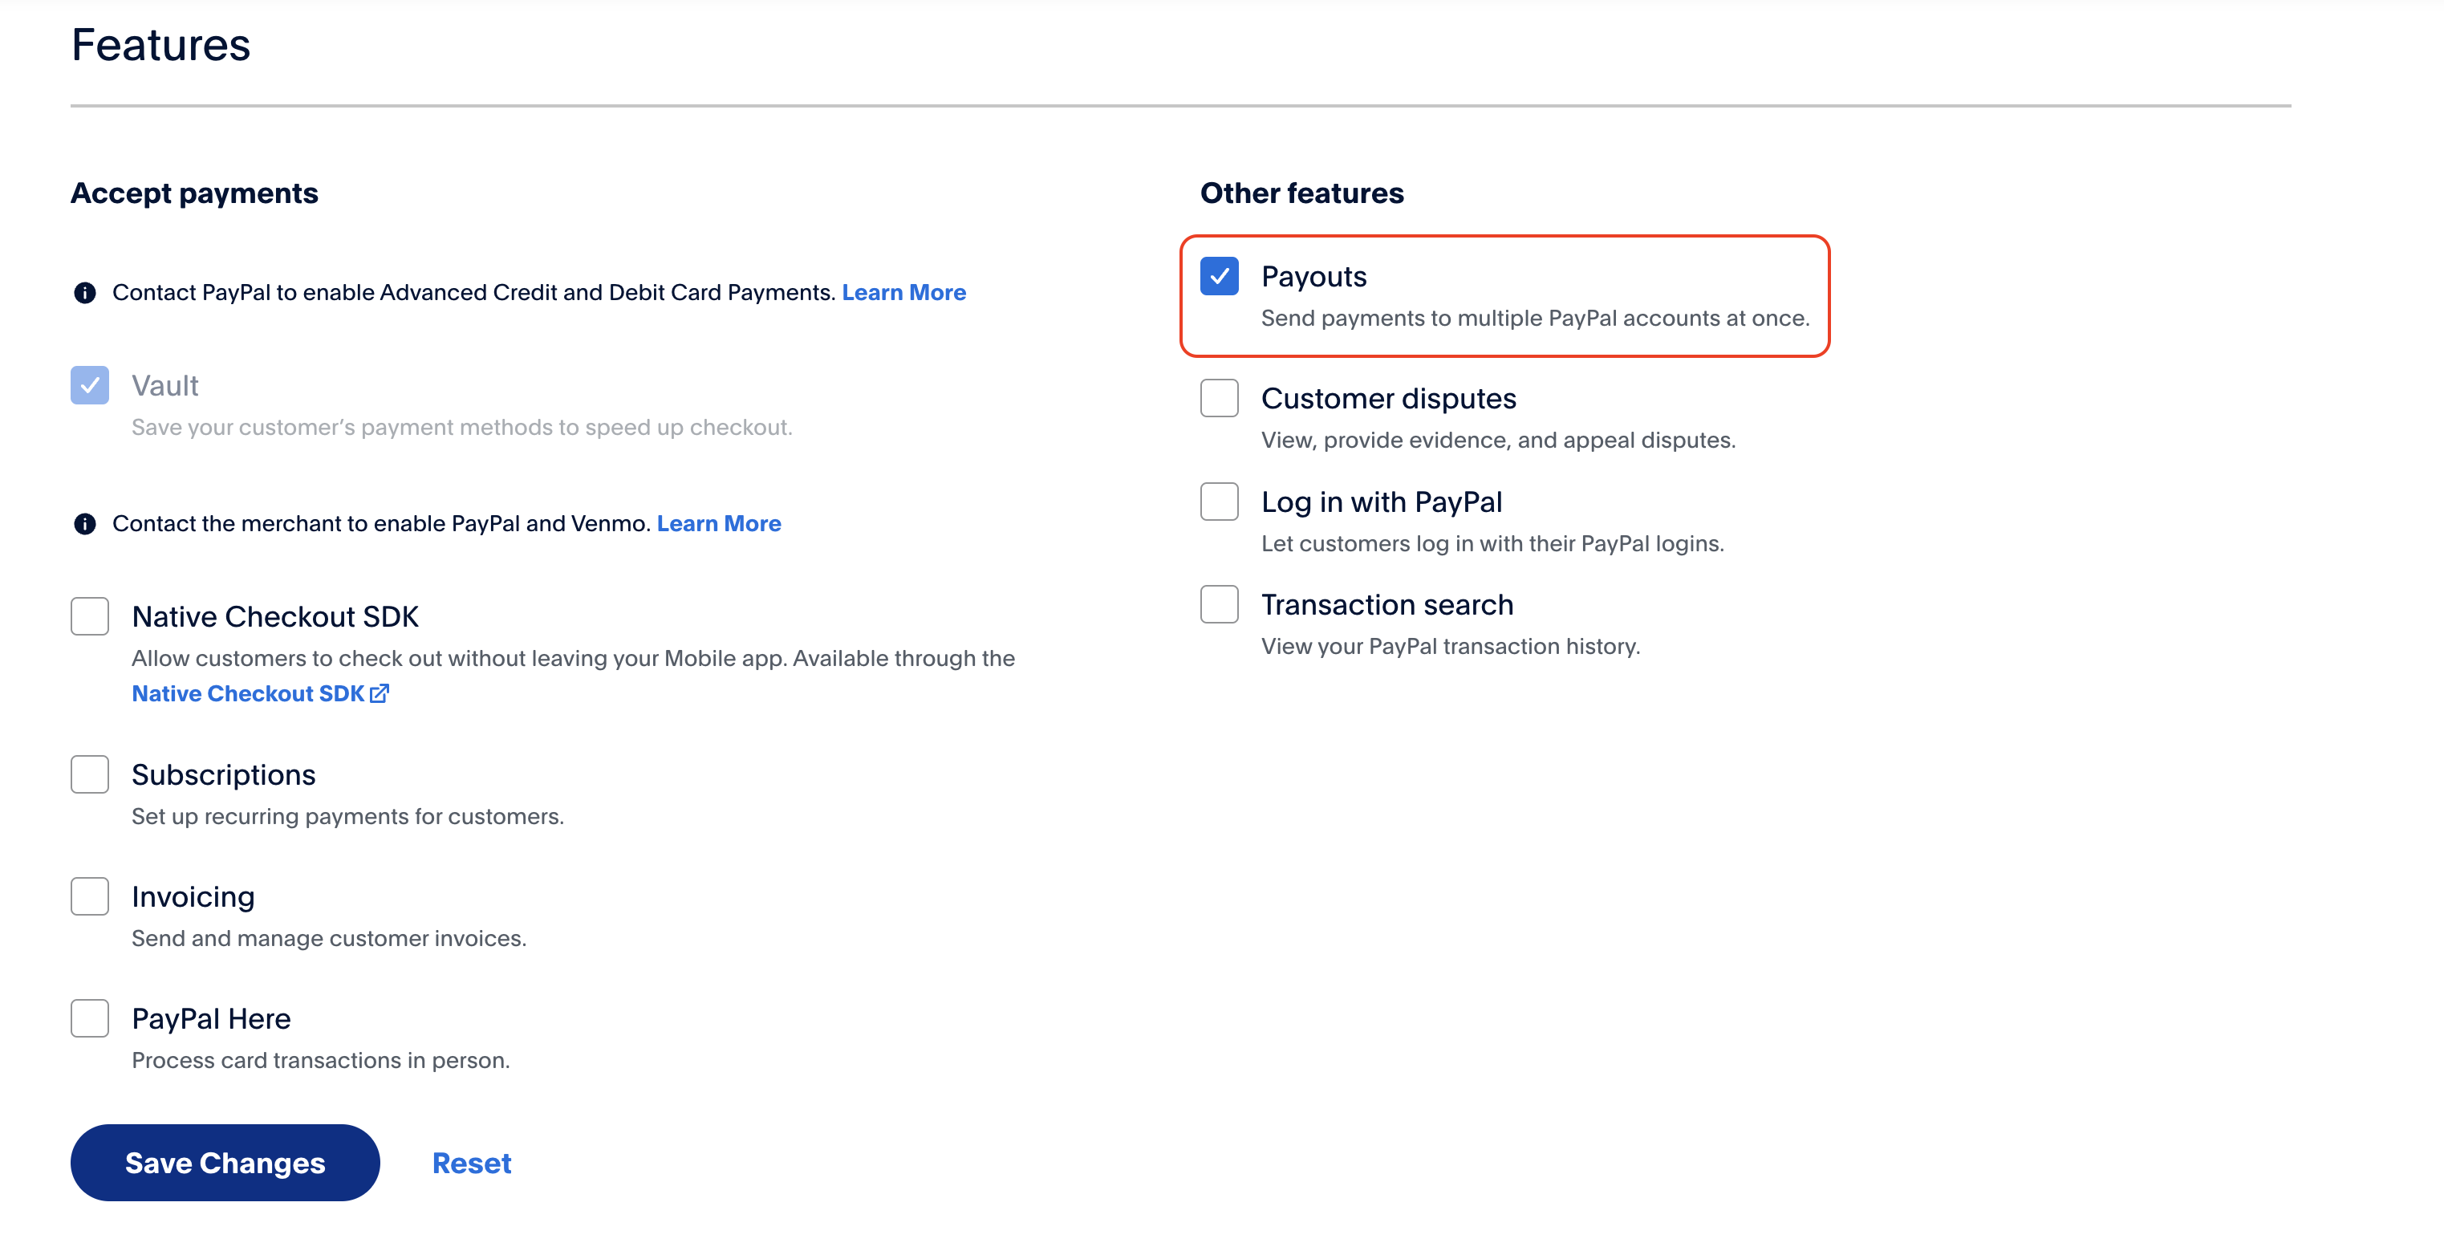Click the Native Checkout SDK heading label
Image resolution: width=2444 pixels, height=1247 pixels.
(275, 617)
